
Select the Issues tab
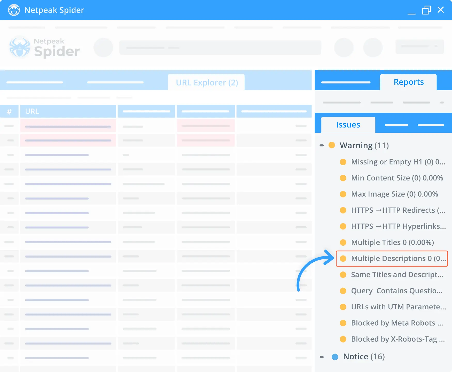[x=348, y=125]
